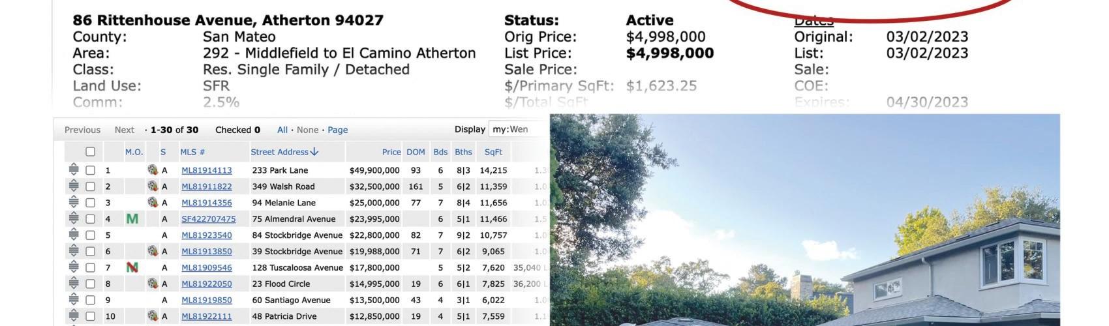Open media icon beside 233 Park Lane
This screenshot has width=1109, height=326.
[153, 170]
